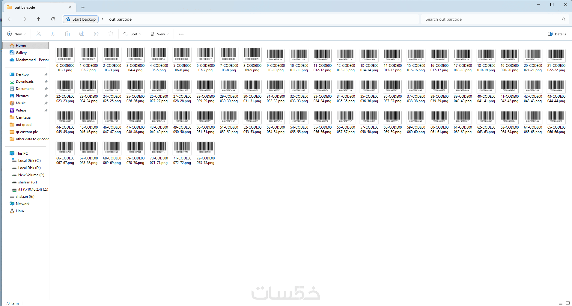Open the Pictures folder
Screen dimensions: 572x306
22,96
